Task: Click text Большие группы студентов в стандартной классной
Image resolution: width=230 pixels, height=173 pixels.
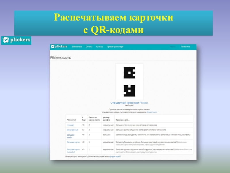Action: pyautogui.click(x=141, y=130)
